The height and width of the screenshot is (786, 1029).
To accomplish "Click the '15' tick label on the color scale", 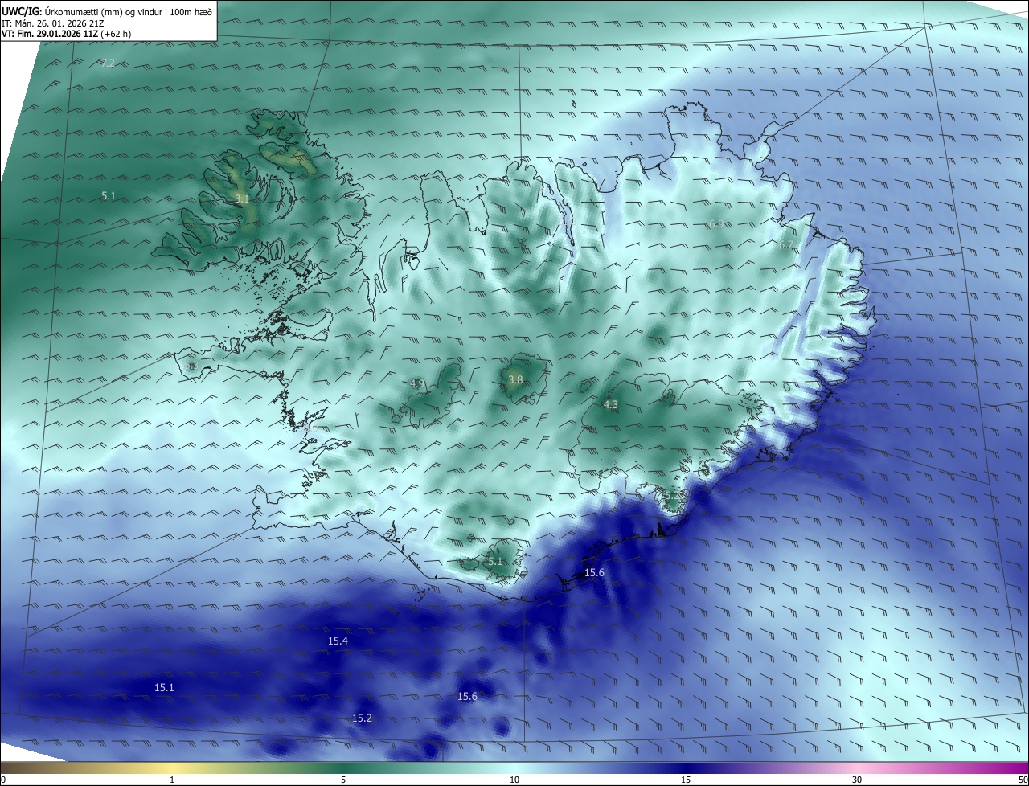I will point(686,780).
